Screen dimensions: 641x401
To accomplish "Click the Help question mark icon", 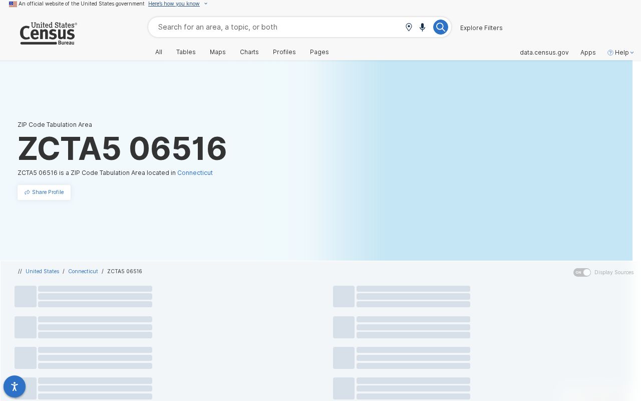I will click(610, 53).
